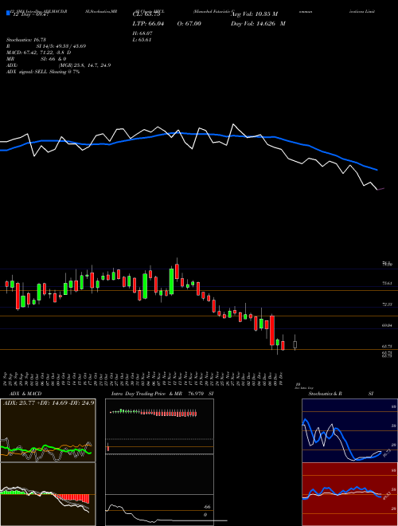Click the ADX '(MGR) 25.8, 14.7, 24.9' values
398x526 pixels.
(x=84, y=65)
